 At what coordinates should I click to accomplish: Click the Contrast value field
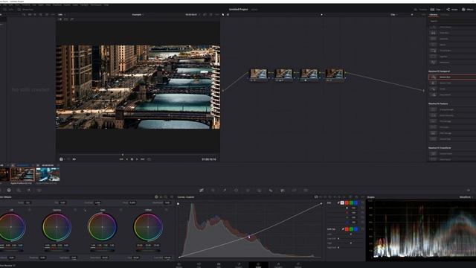click(97, 202)
